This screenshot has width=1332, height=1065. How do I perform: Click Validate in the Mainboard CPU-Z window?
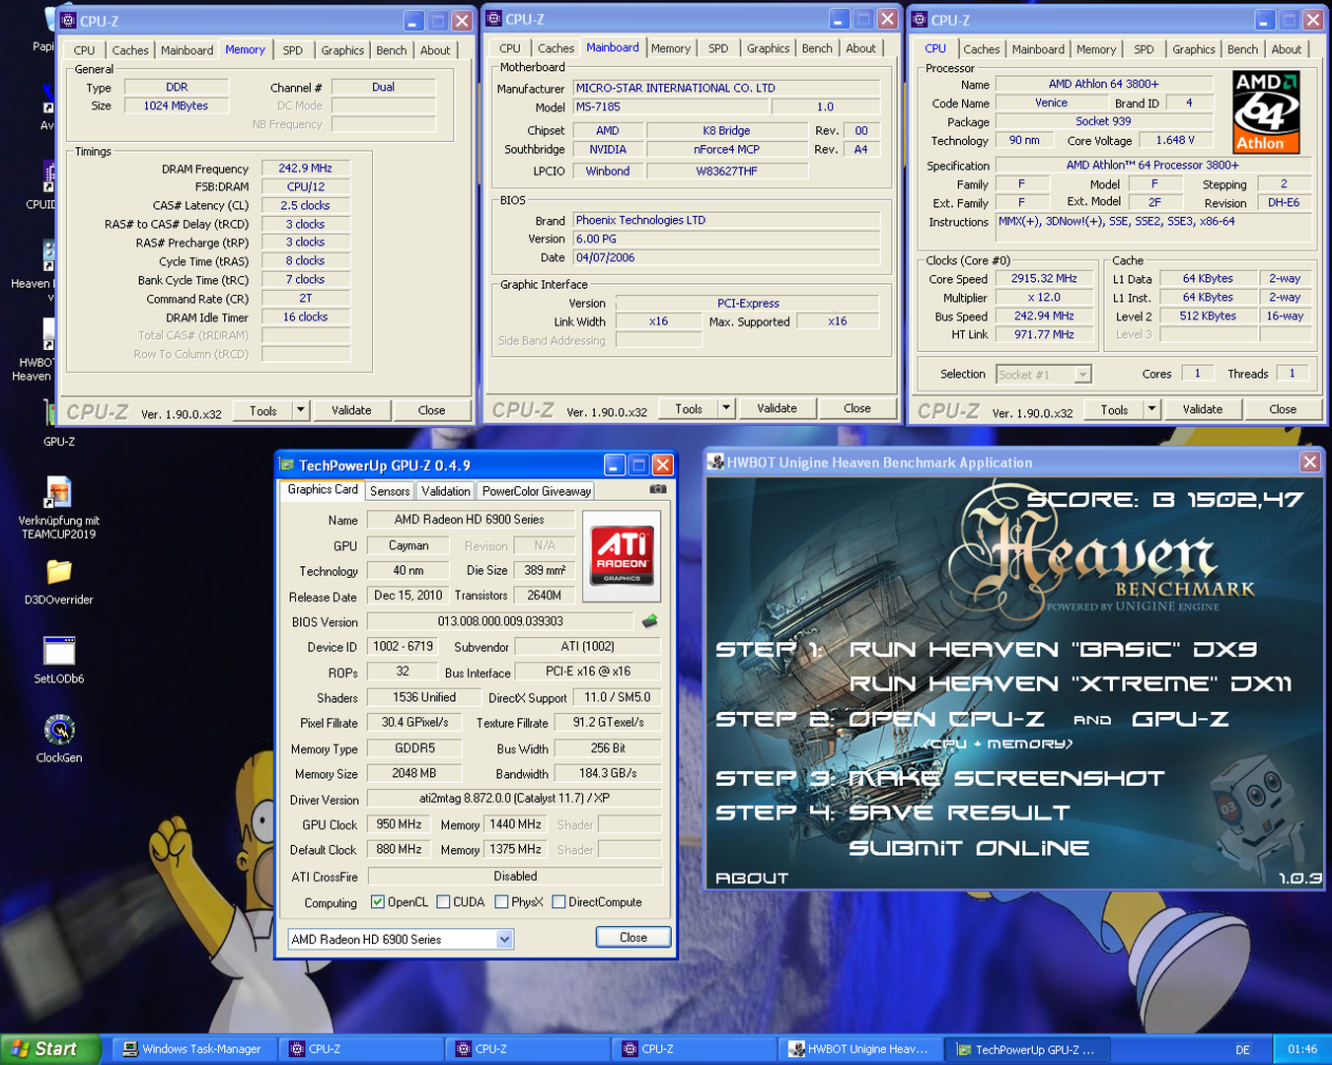click(x=777, y=408)
